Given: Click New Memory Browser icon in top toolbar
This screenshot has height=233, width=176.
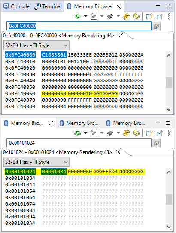Looking at the screenshot, I should (x=149, y=16).
